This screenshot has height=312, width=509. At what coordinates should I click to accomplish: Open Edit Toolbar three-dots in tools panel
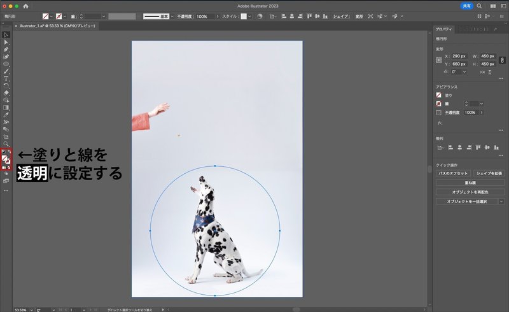coord(6,191)
